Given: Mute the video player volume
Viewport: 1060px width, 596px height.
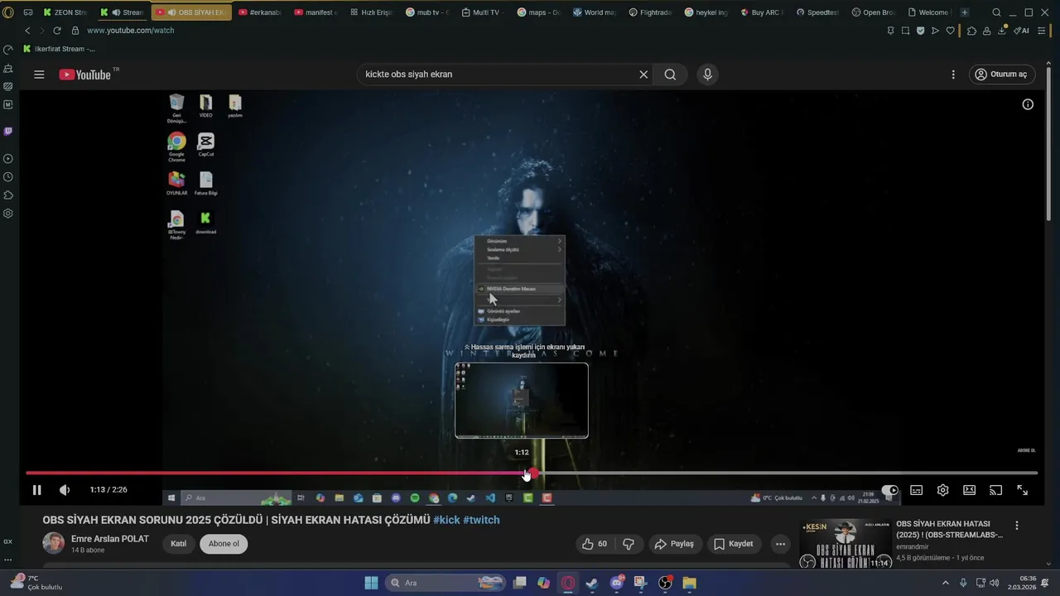Looking at the screenshot, I should point(65,490).
